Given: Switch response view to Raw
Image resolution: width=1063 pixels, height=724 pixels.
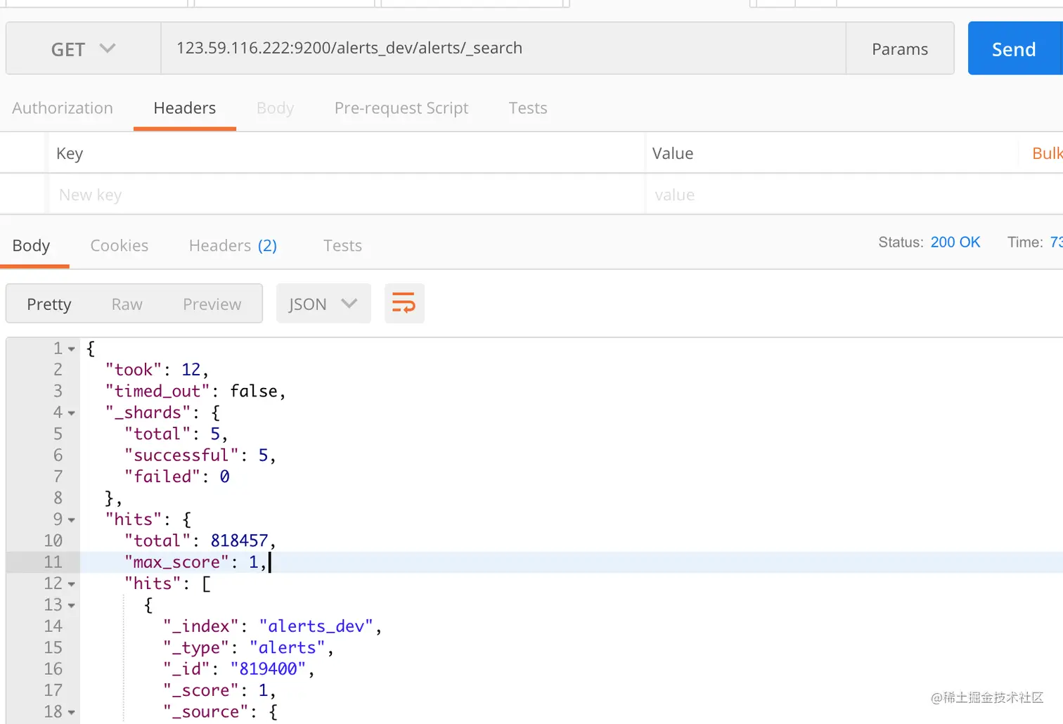Looking at the screenshot, I should coord(127,304).
